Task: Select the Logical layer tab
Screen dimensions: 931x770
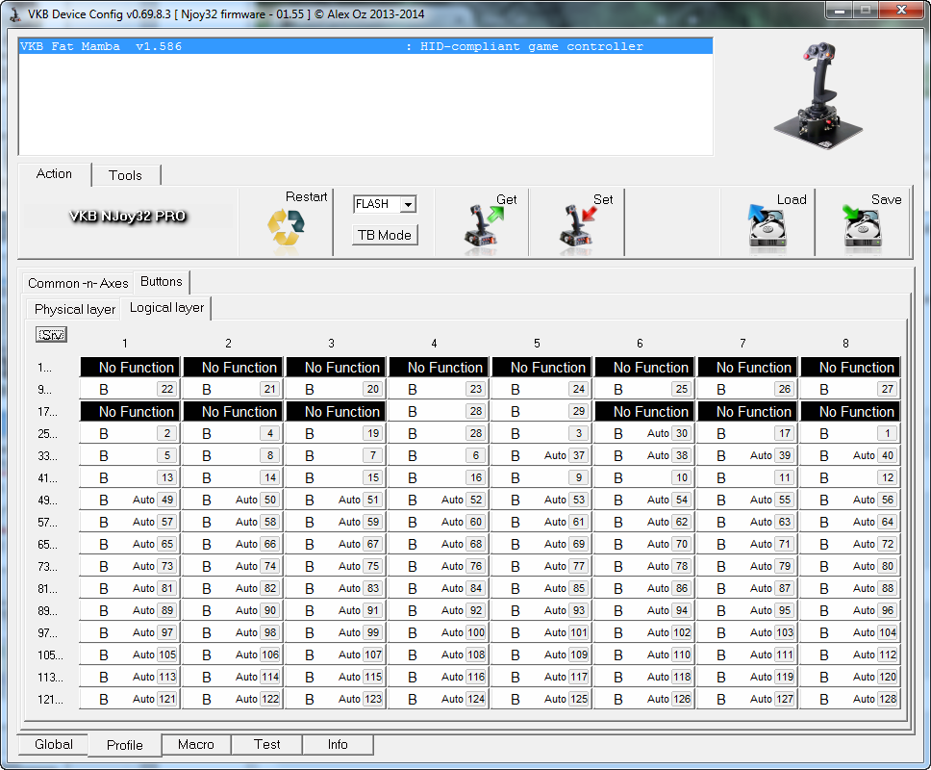Action: (x=166, y=308)
